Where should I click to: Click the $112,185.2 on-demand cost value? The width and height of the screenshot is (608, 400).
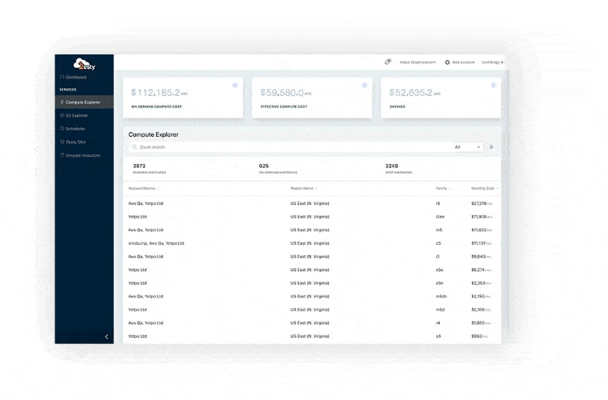click(155, 93)
